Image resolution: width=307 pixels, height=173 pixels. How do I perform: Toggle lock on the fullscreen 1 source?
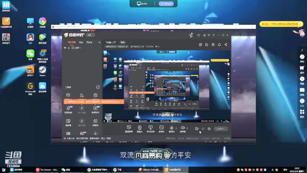point(69,48)
